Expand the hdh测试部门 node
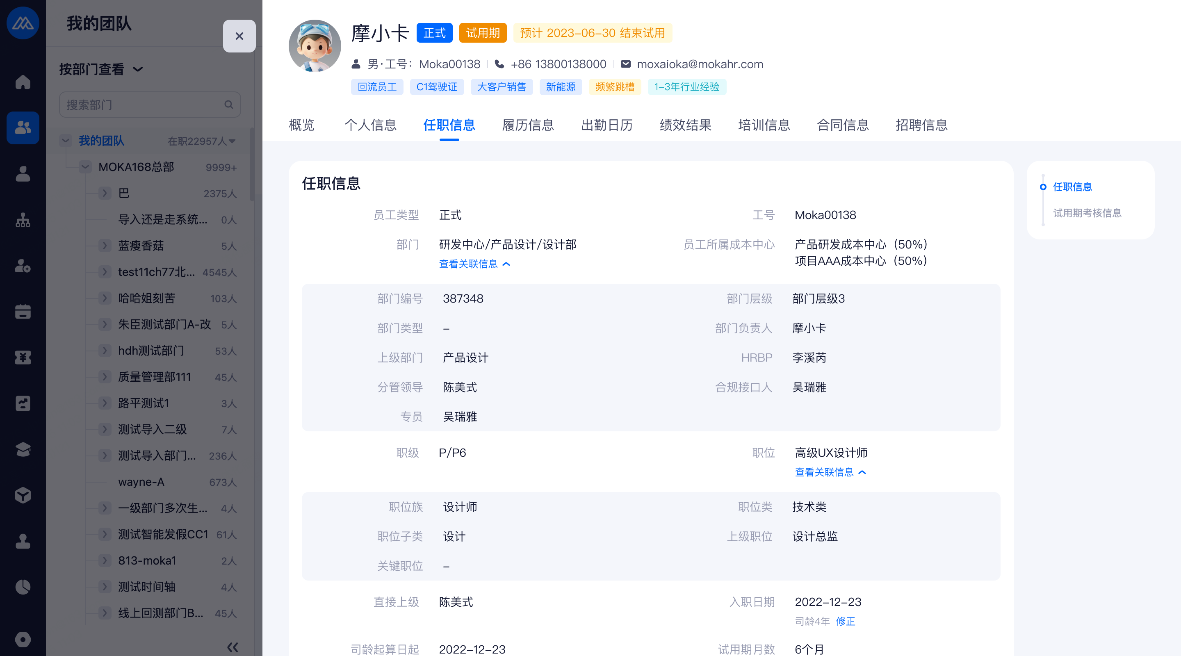Screen dimensions: 1181x656 click(x=105, y=351)
